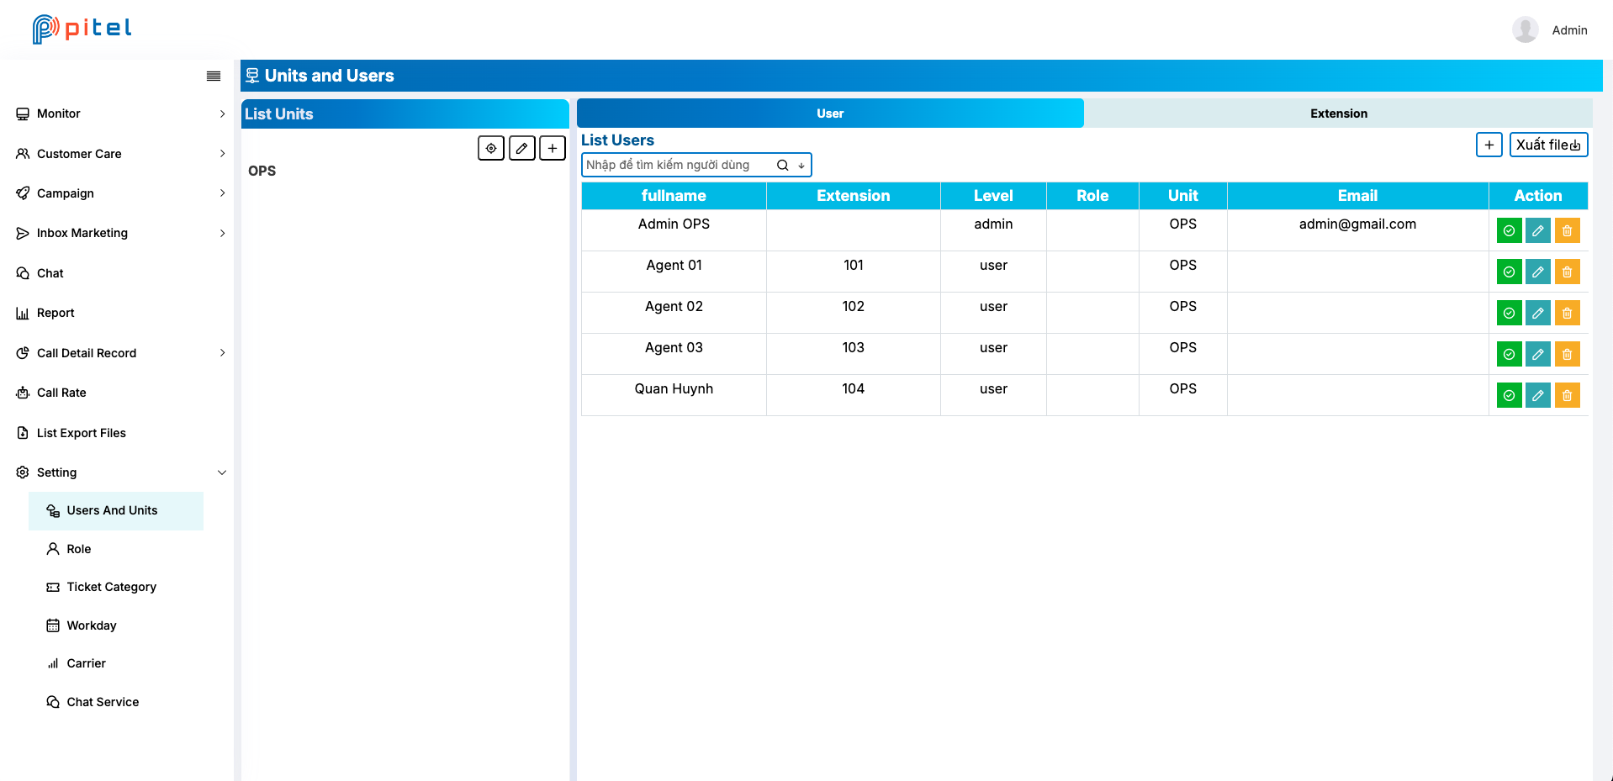
Task: Switch to the Extension tab
Action: coord(1338,113)
